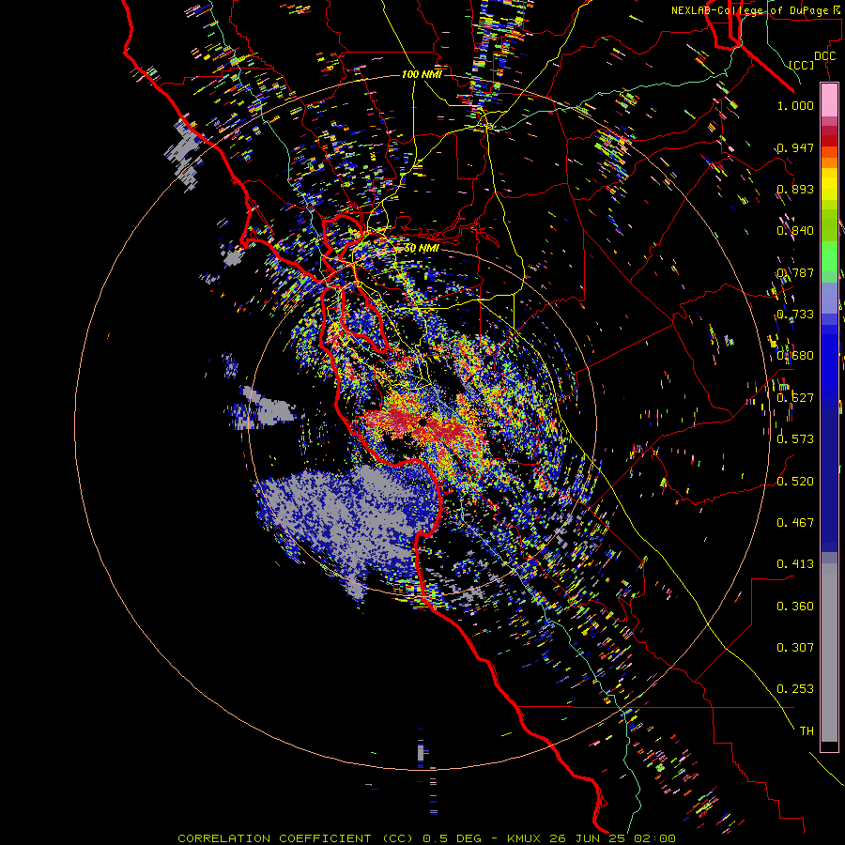Click the [CC] units label above color bar

click(802, 65)
